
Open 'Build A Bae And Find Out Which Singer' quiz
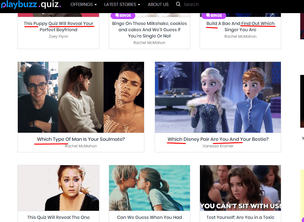point(240,27)
